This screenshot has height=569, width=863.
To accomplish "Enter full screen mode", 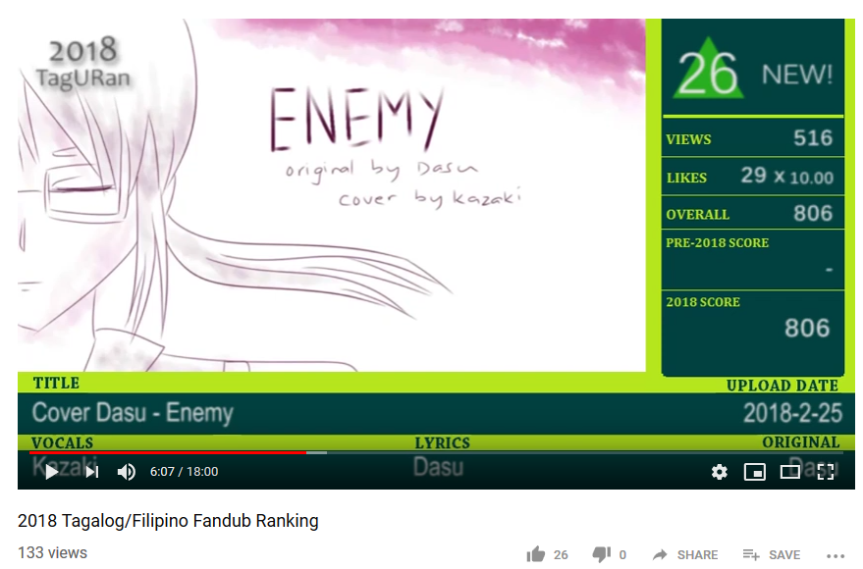I will pos(826,472).
